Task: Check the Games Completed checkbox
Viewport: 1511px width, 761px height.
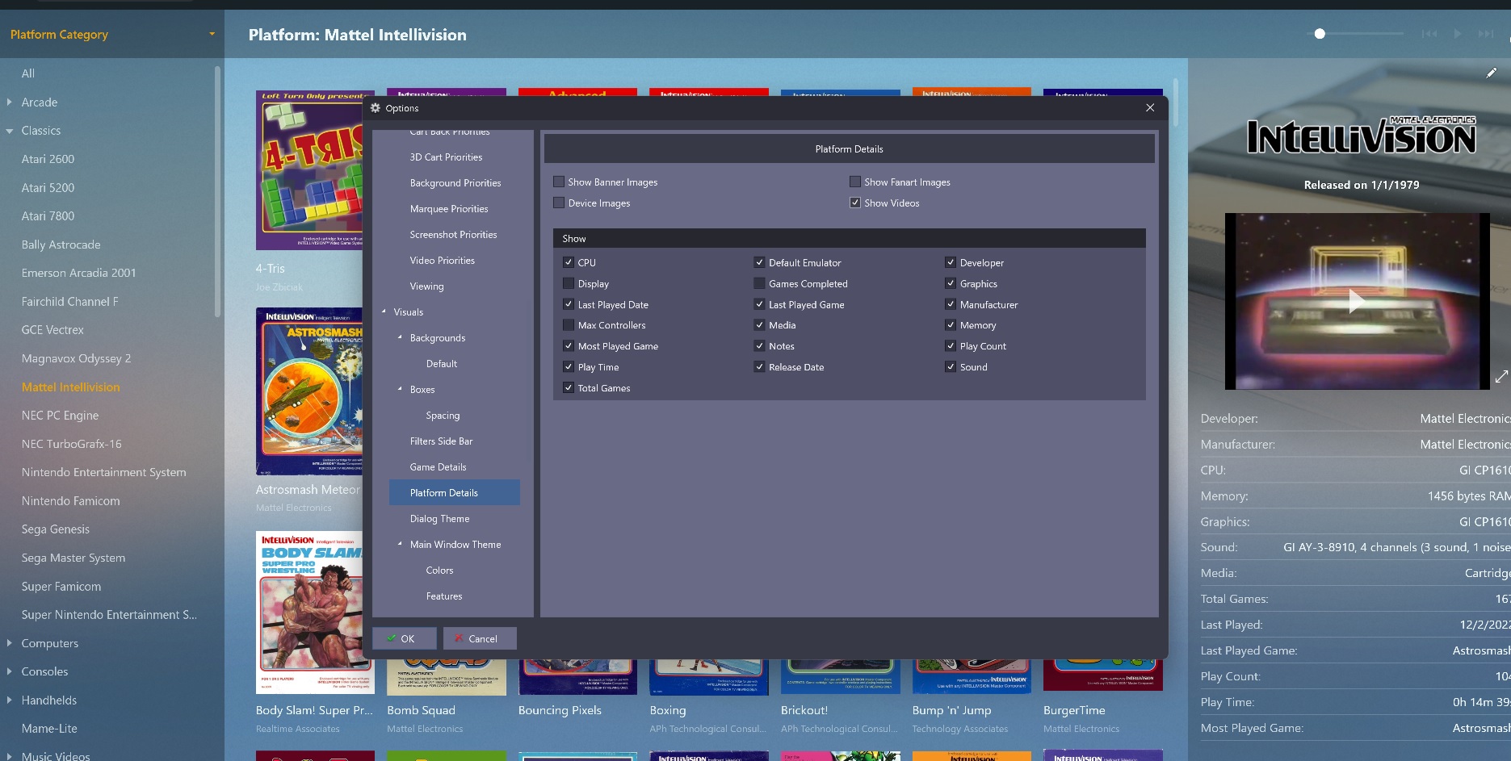Action: tap(759, 283)
